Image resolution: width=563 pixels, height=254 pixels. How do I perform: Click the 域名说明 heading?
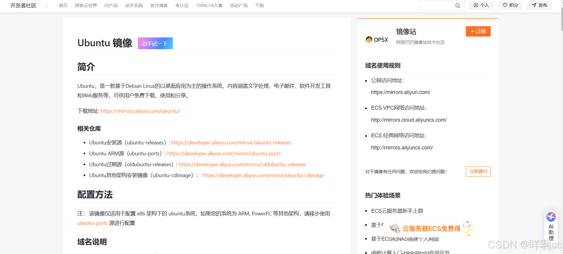92,242
